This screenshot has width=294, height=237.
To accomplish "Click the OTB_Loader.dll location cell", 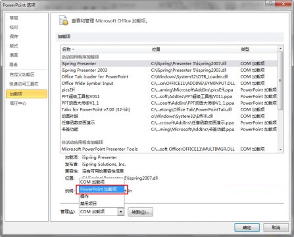I will coord(189,77).
